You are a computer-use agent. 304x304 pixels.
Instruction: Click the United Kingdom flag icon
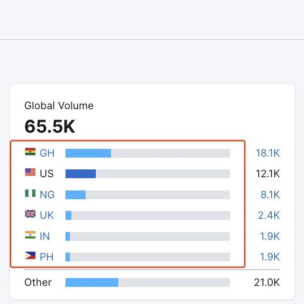[x=30, y=214]
